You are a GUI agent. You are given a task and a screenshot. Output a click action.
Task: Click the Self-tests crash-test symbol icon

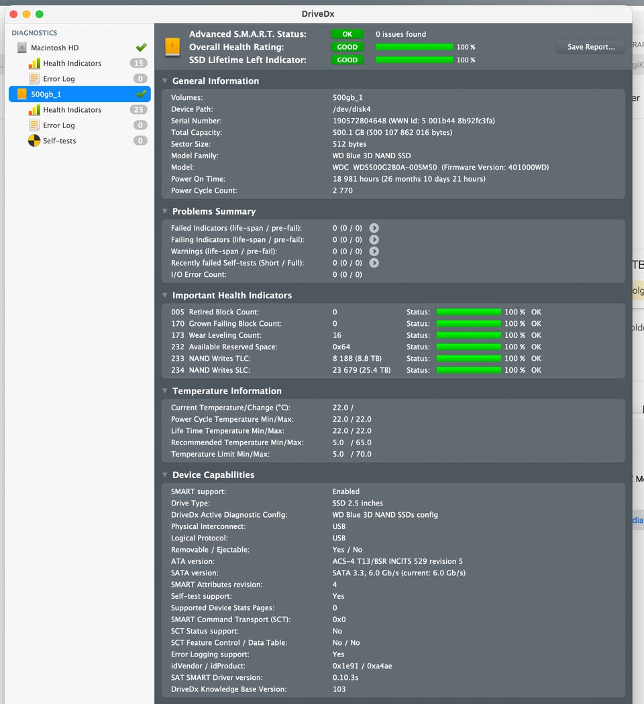(34, 141)
